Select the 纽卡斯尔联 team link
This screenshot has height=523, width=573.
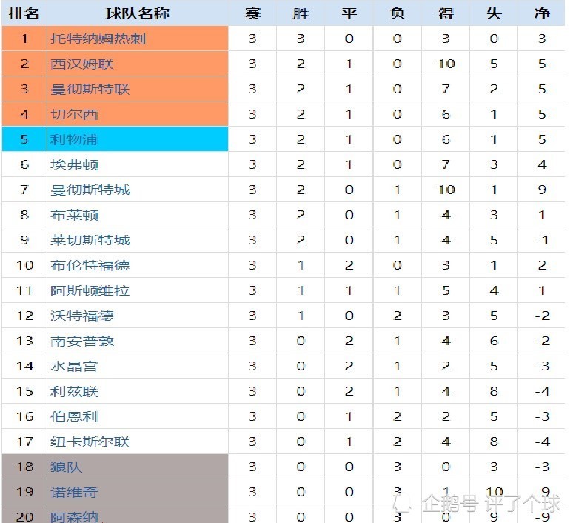click(x=90, y=442)
